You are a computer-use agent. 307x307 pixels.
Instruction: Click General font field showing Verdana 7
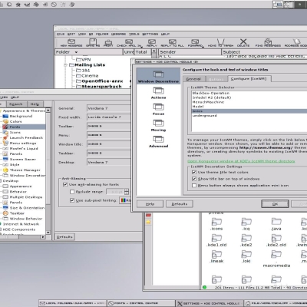109,108
